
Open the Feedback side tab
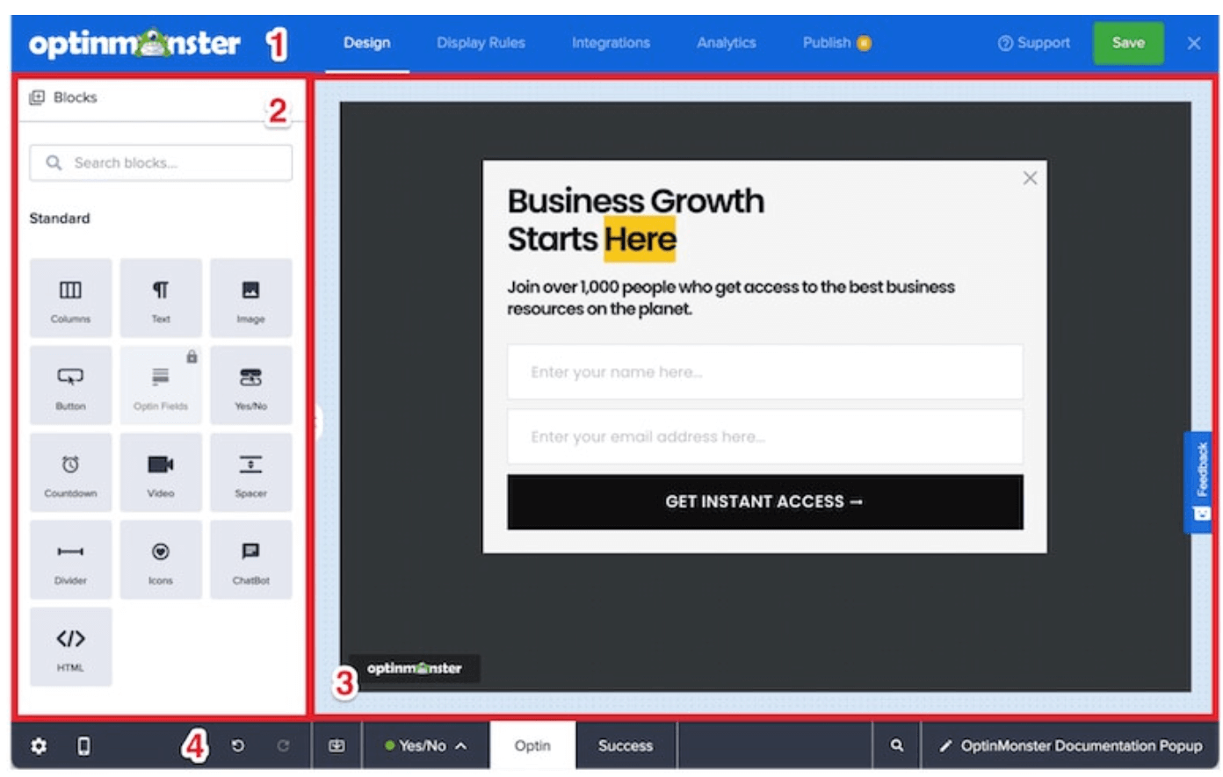1200,482
